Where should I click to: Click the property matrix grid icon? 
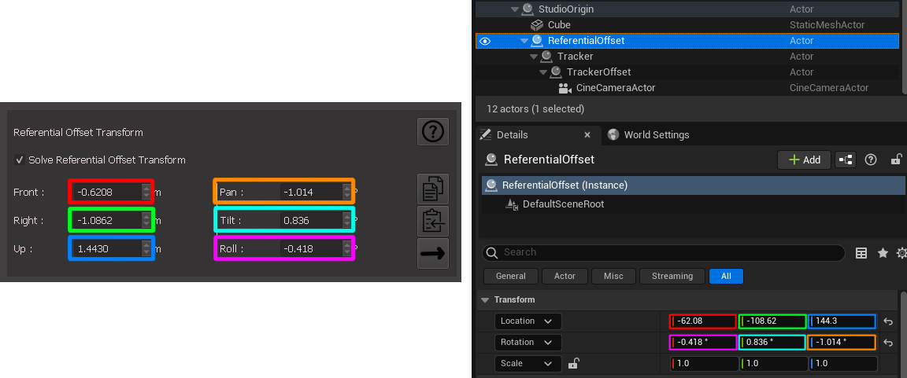(x=861, y=253)
